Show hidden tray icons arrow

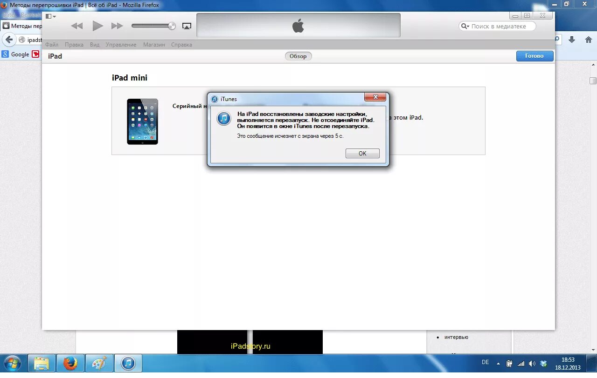[x=498, y=364]
